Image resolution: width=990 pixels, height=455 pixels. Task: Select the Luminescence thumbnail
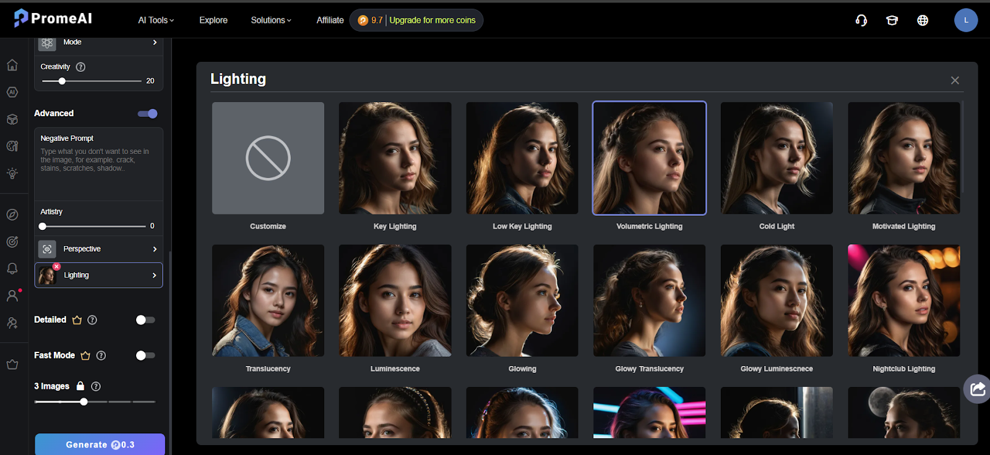pyautogui.click(x=395, y=300)
